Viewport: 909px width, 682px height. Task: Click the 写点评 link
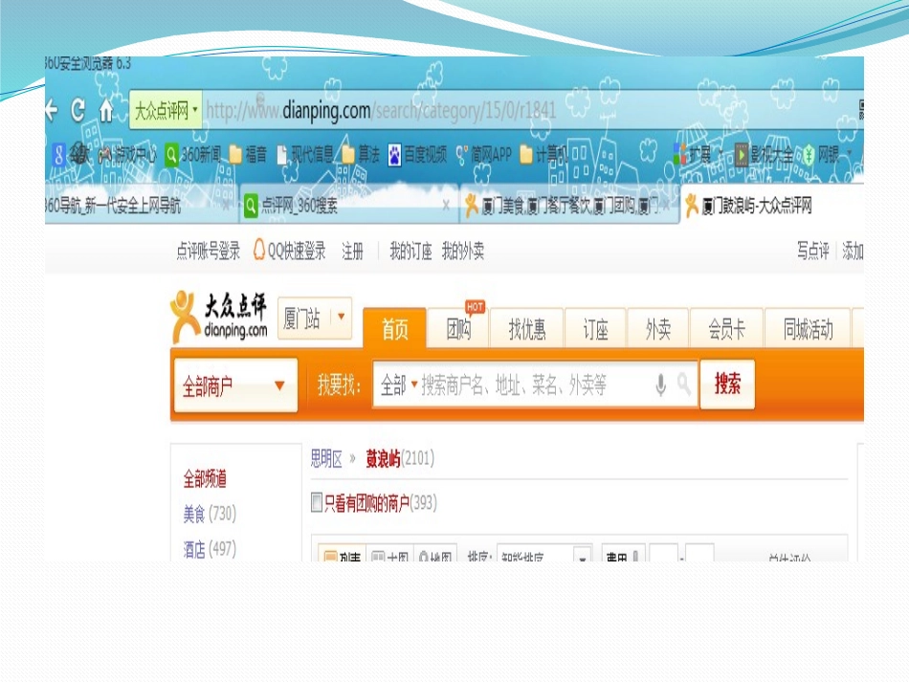click(x=812, y=251)
